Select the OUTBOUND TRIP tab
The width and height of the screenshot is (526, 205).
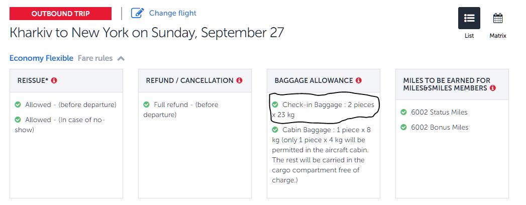pos(61,14)
